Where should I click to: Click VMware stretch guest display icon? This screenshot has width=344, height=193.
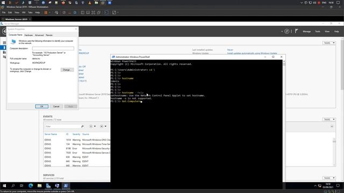point(114,13)
